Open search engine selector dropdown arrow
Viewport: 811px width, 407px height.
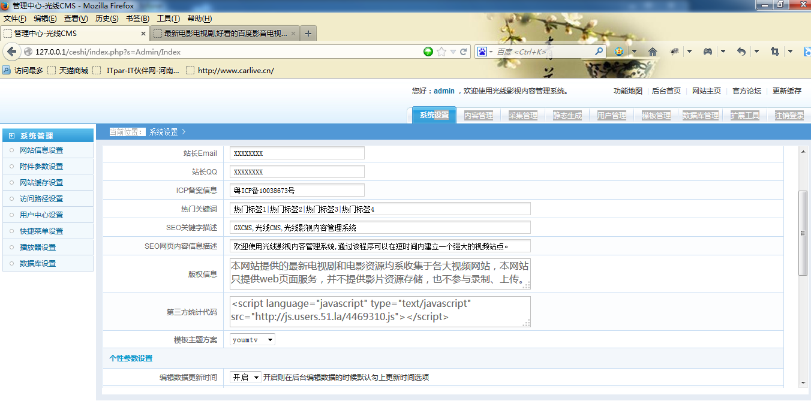491,52
